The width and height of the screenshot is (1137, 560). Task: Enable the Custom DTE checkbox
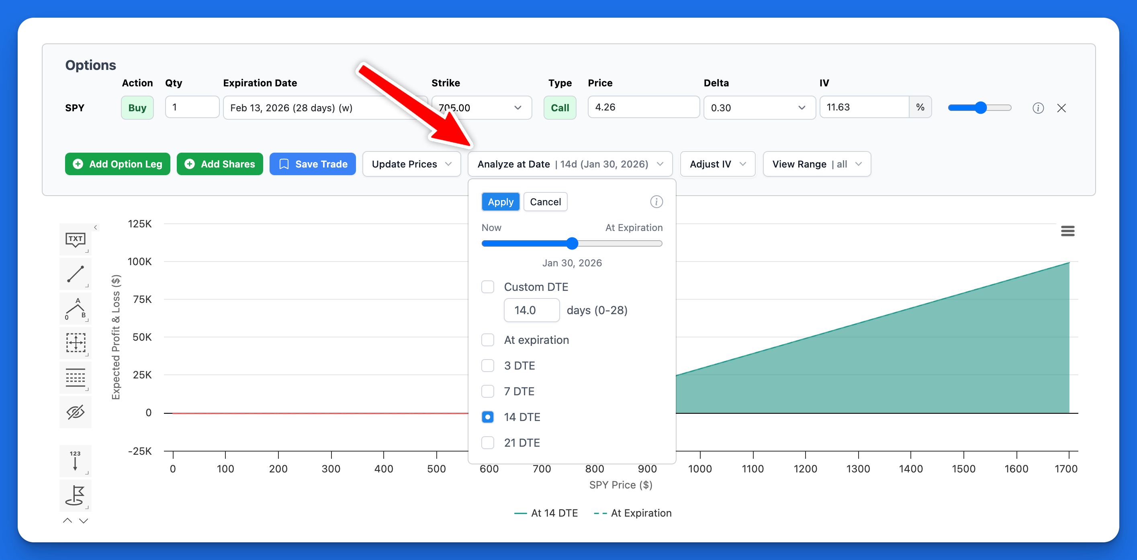(488, 287)
